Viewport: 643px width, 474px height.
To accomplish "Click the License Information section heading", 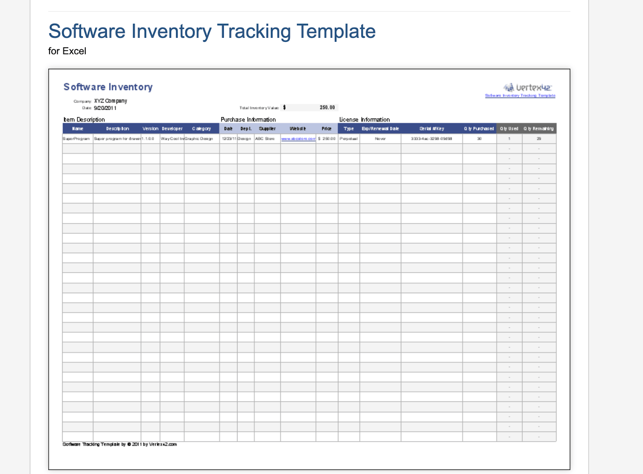I will coord(364,119).
